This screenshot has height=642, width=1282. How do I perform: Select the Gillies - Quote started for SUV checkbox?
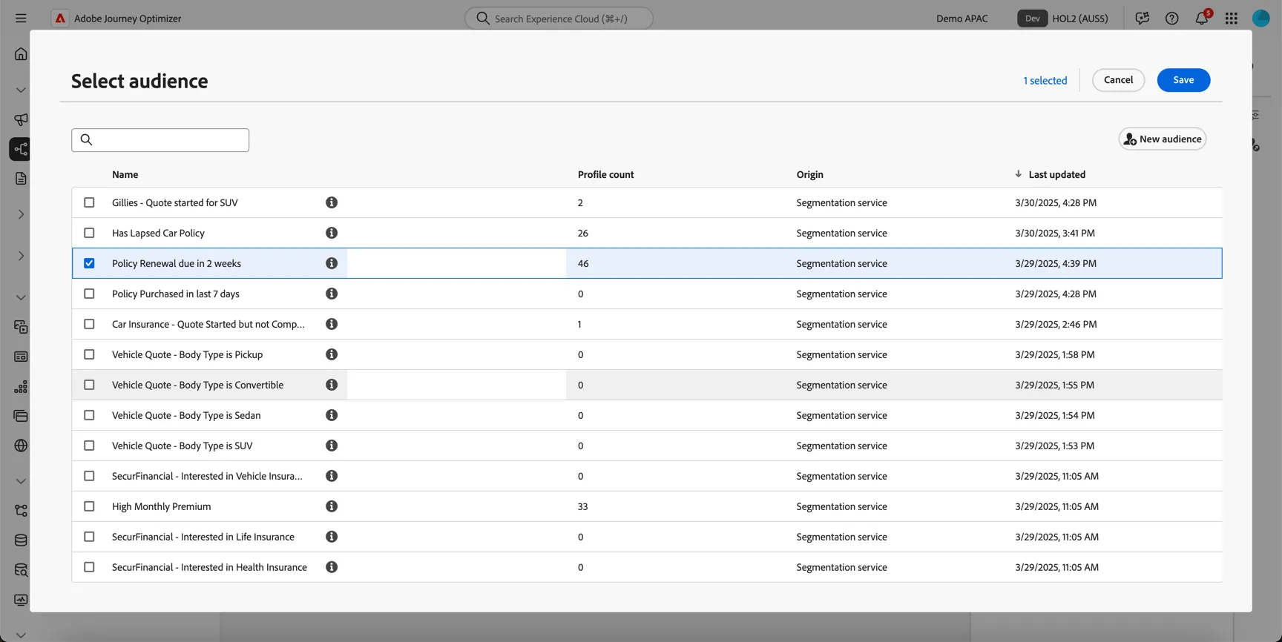click(89, 202)
